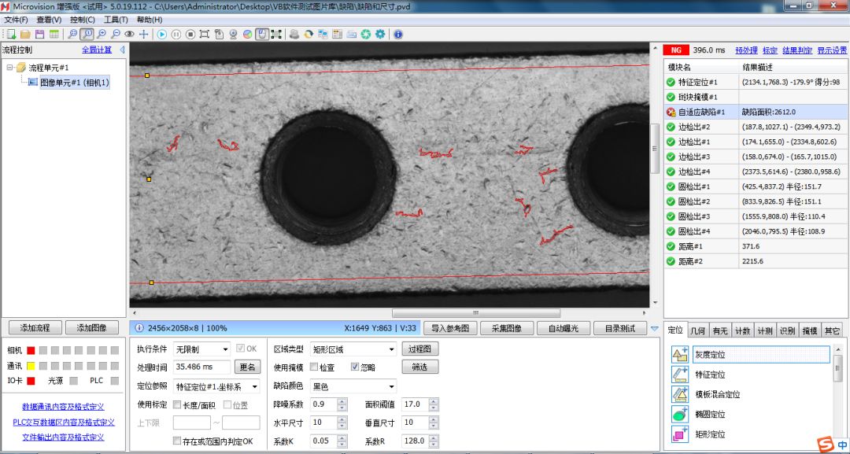The width and height of the screenshot is (850, 454).
Task: Open the 查看(V) menu
Action: [49, 20]
